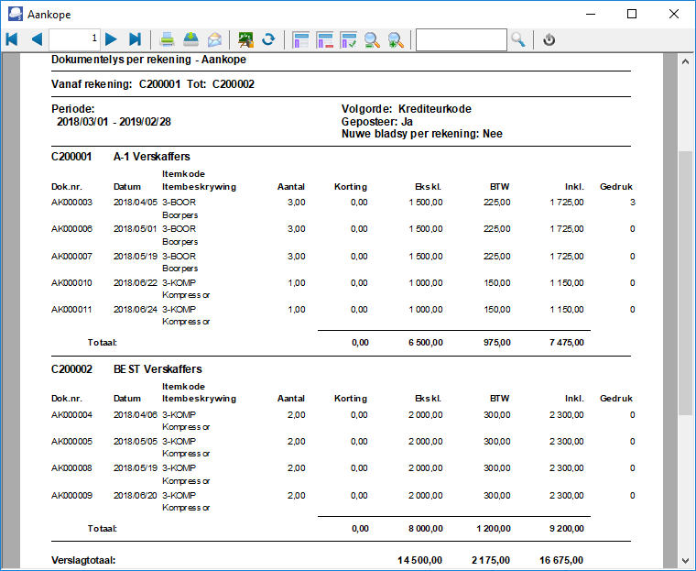Print the report with printer icon
Viewport: 696px width, 571px height.
click(167, 39)
